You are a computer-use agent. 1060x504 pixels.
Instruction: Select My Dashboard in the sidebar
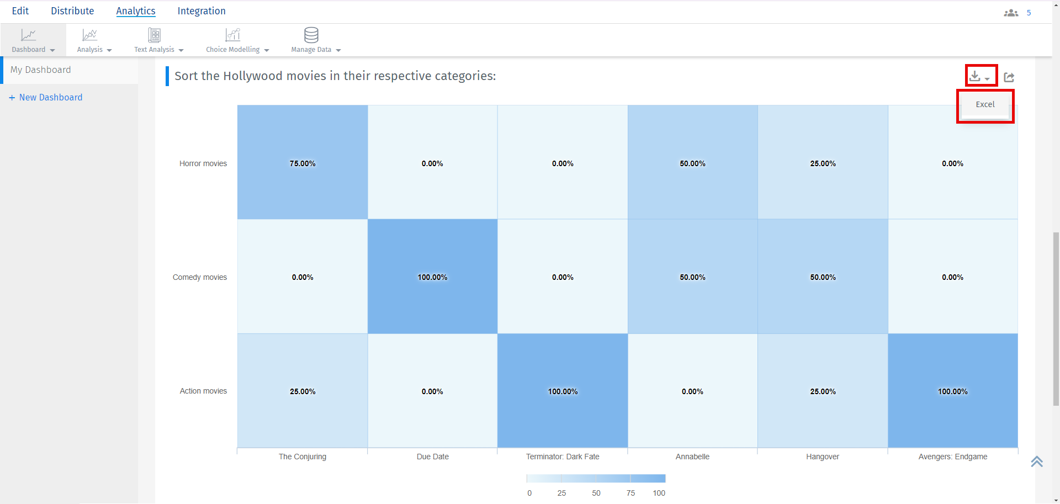tap(41, 70)
